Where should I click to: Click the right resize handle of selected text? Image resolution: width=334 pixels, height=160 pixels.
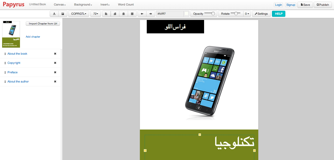254,151
